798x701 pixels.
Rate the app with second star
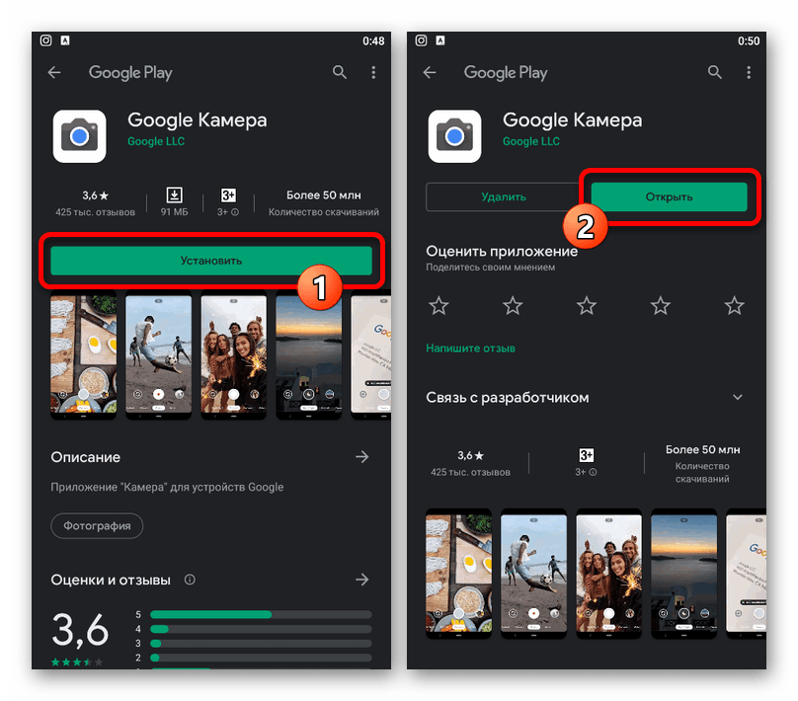click(513, 306)
